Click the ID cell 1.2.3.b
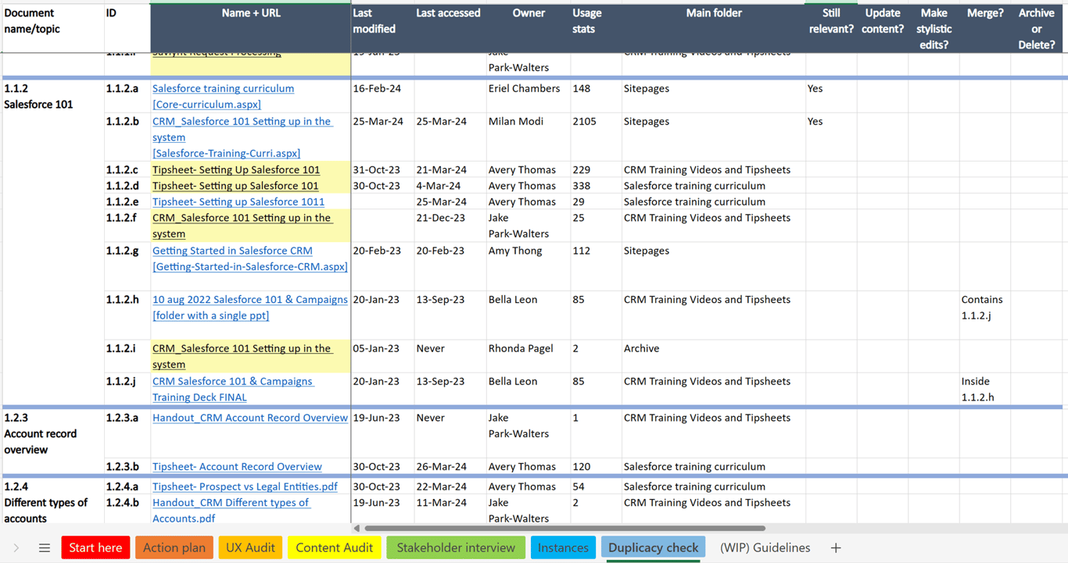 click(x=127, y=466)
